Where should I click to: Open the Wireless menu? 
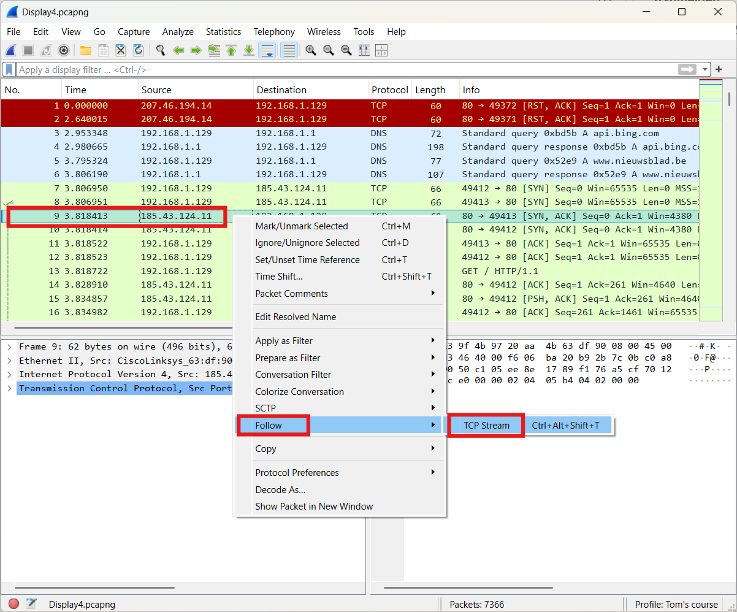coord(324,32)
